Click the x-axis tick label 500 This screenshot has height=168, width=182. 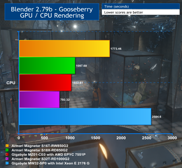tap(44, 138)
